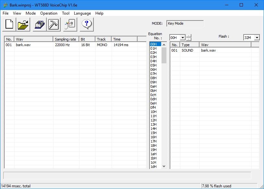This screenshot has height=189, width=264.
Task: Click the compile hammer toolbar icon
Action: point(54,24)
